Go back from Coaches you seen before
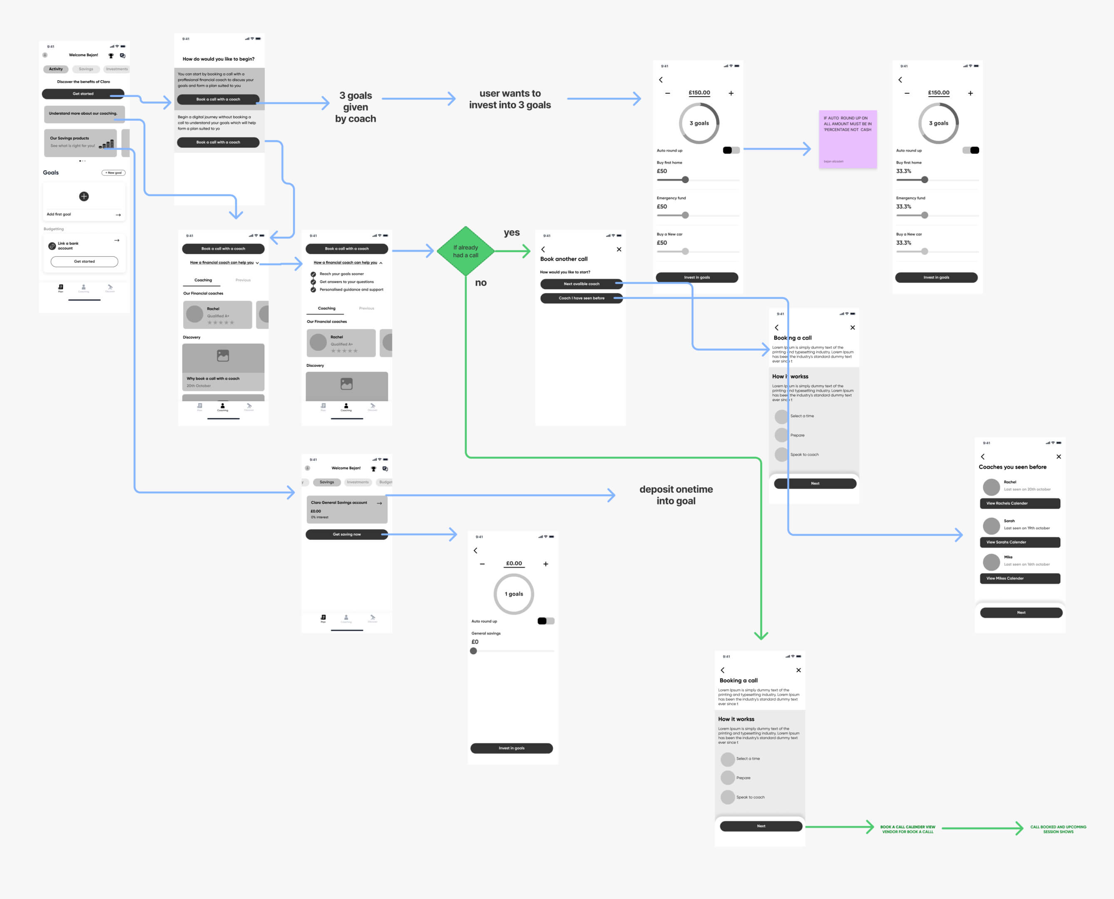1114x899 pixels. coord(982,457)
